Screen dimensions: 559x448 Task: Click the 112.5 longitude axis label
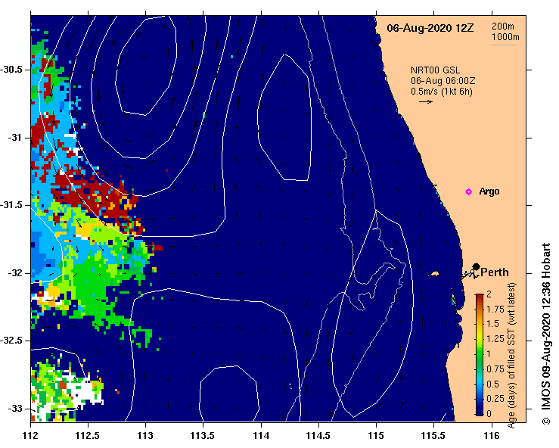pos(88,436)
